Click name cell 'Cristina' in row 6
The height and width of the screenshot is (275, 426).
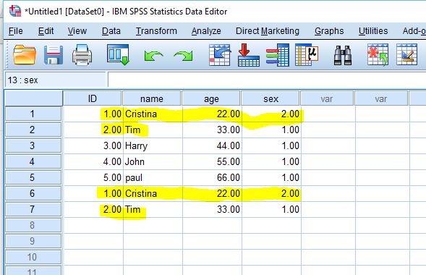click(x=153, y=193)
